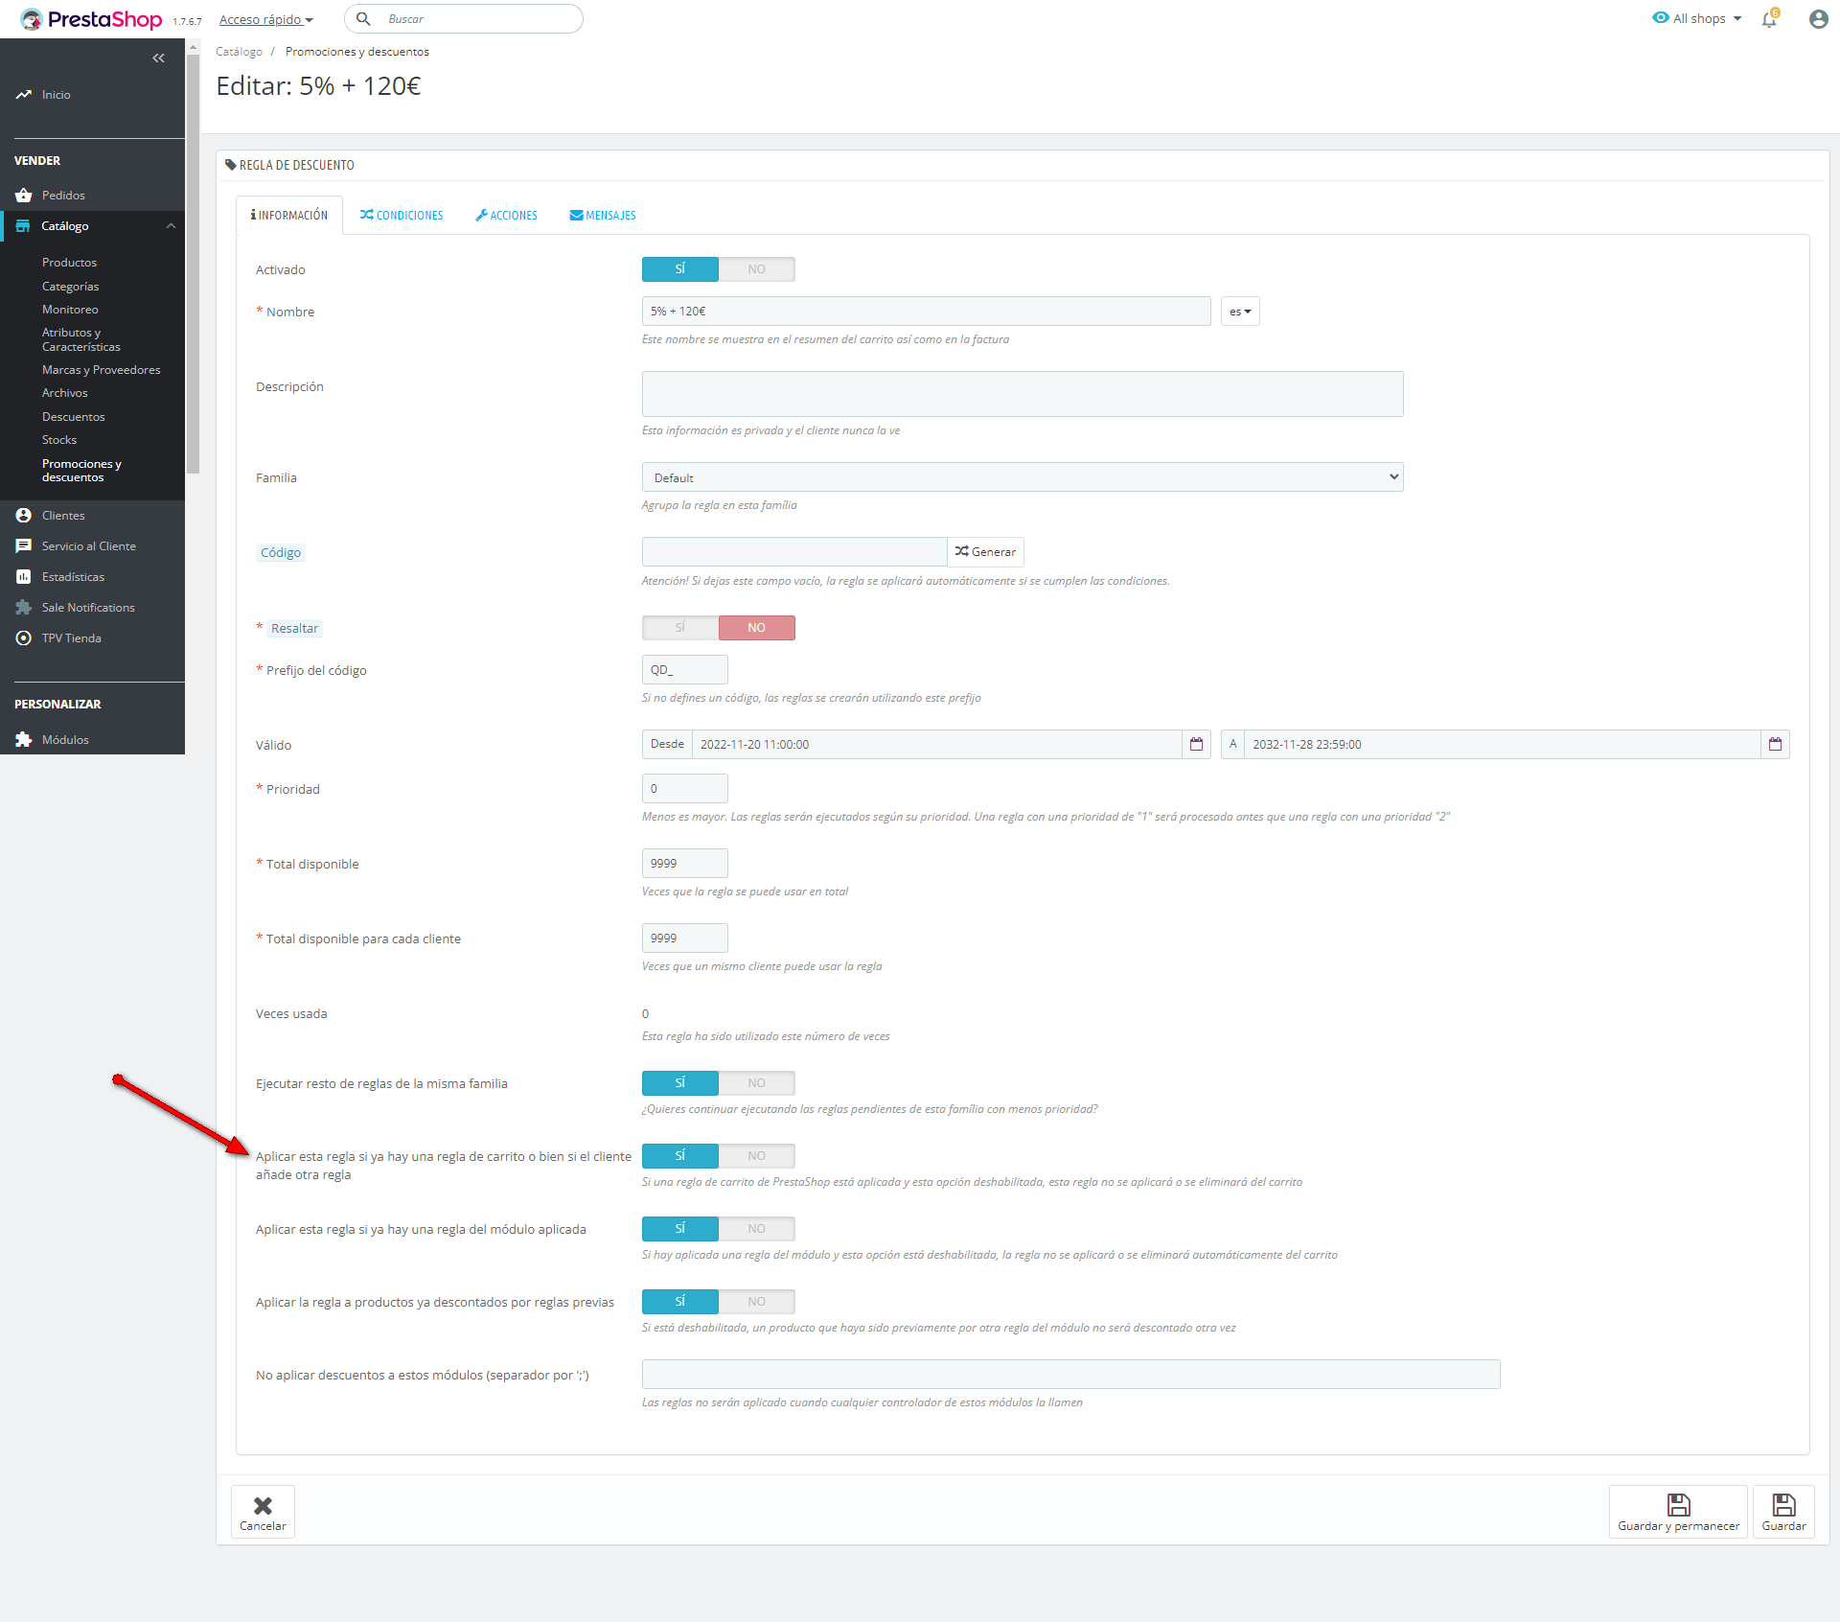Viewport: 1840px width, 1622px height.
Task: Click the Módulos puzzle icon in sidebar
Action: tap(24, 740)
